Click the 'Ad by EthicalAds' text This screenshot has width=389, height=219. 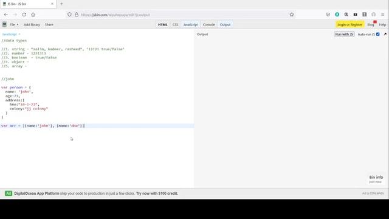tap(373, 193)
